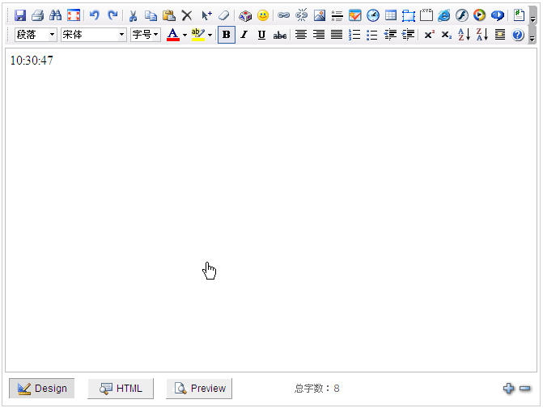Remove hyperlink with broken chain icon
Screen dimensions: 543x408
(302, 15)
